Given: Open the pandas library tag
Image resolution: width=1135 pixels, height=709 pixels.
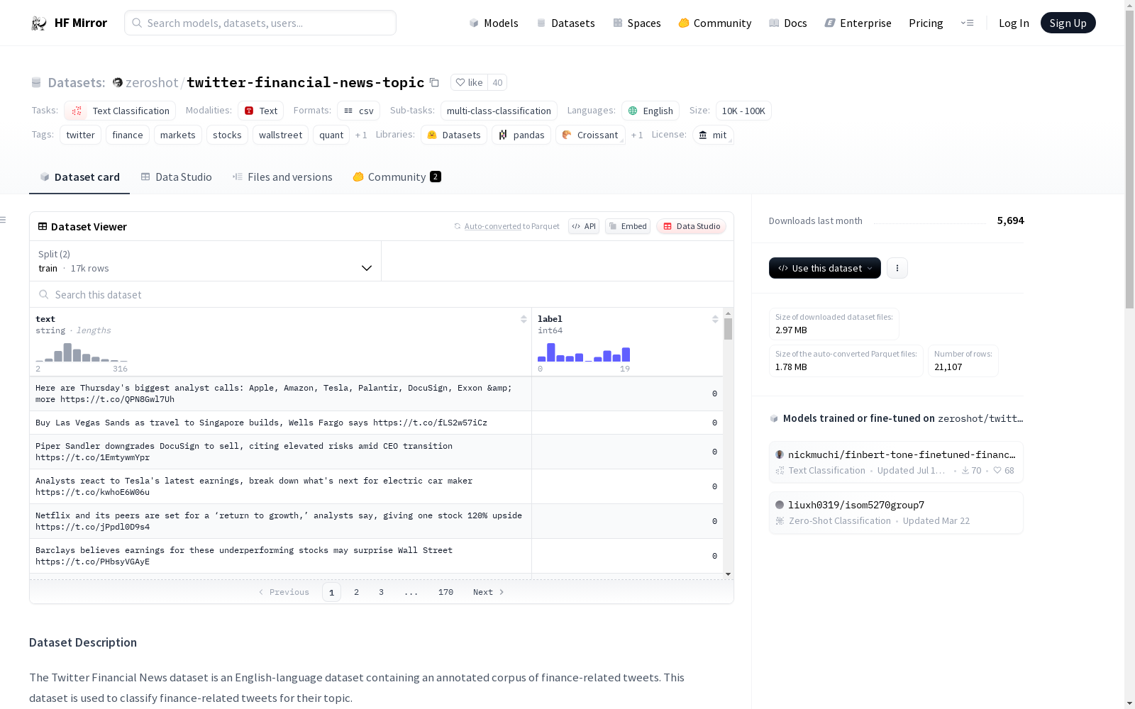Looking at the screenshot, I should coord(521,135).
